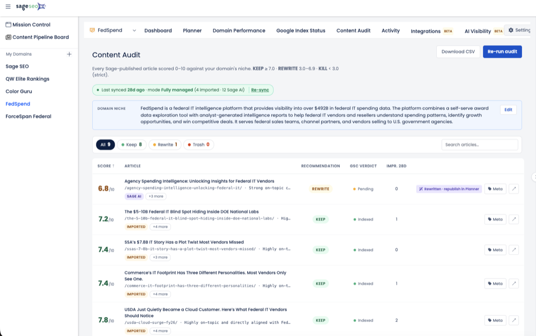Image resolution: width=536 pixels, height=336 pixels.
Task: Open the Domain Performance tab
Action: [x=239, y=30]
